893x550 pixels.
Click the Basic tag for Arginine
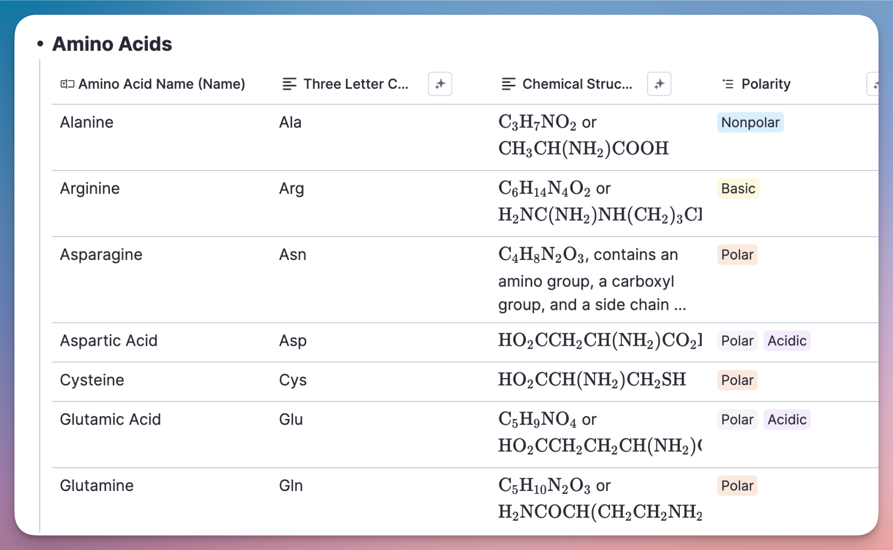738,189
